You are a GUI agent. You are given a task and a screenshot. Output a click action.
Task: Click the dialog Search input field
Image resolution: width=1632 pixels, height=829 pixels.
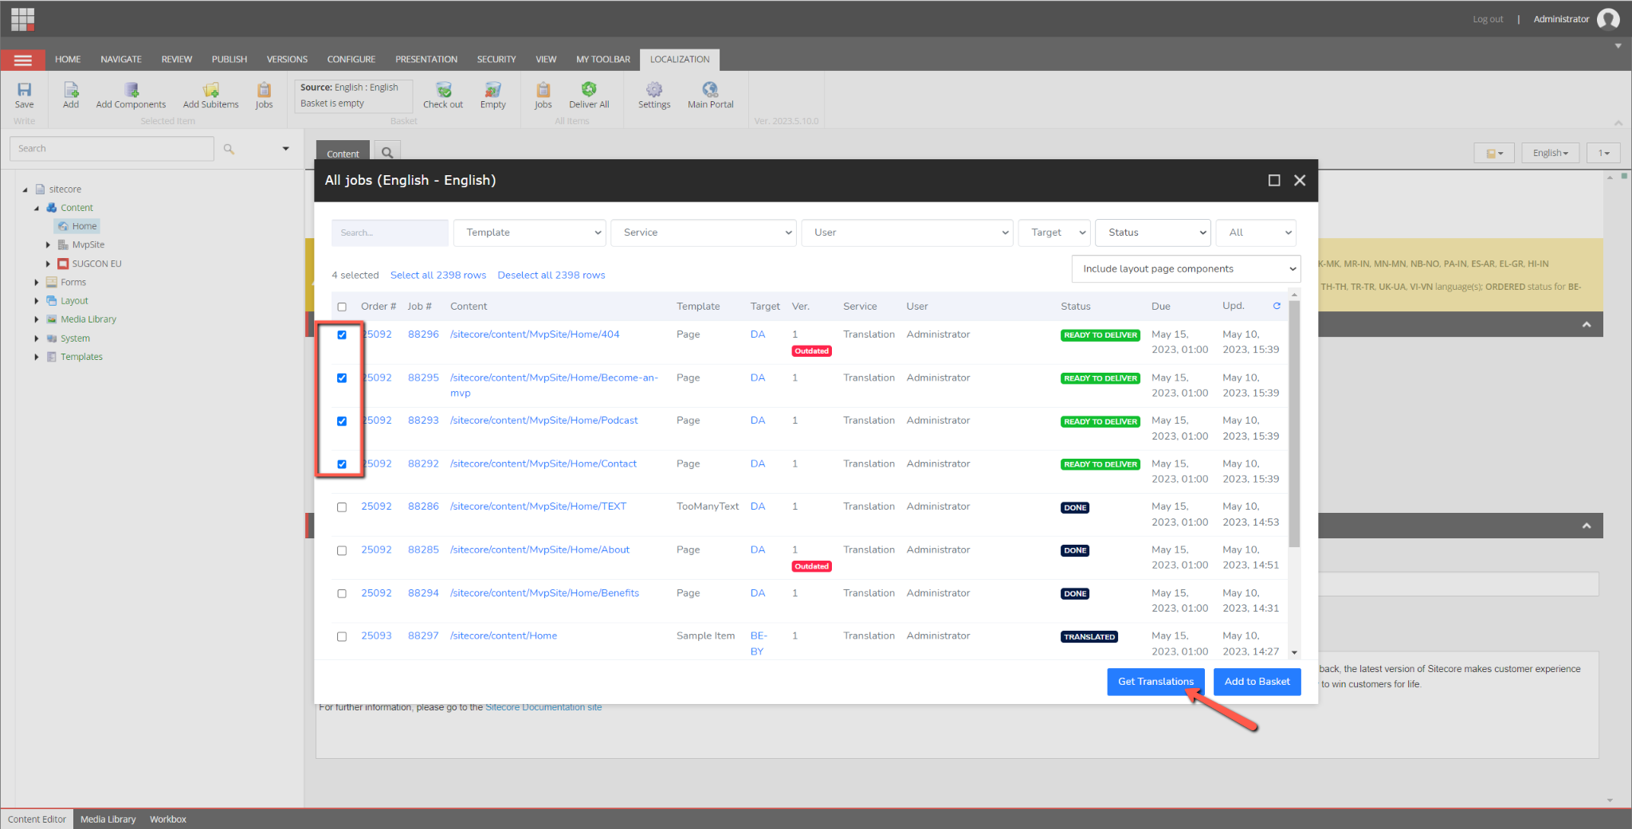click(x=390, y=233)
